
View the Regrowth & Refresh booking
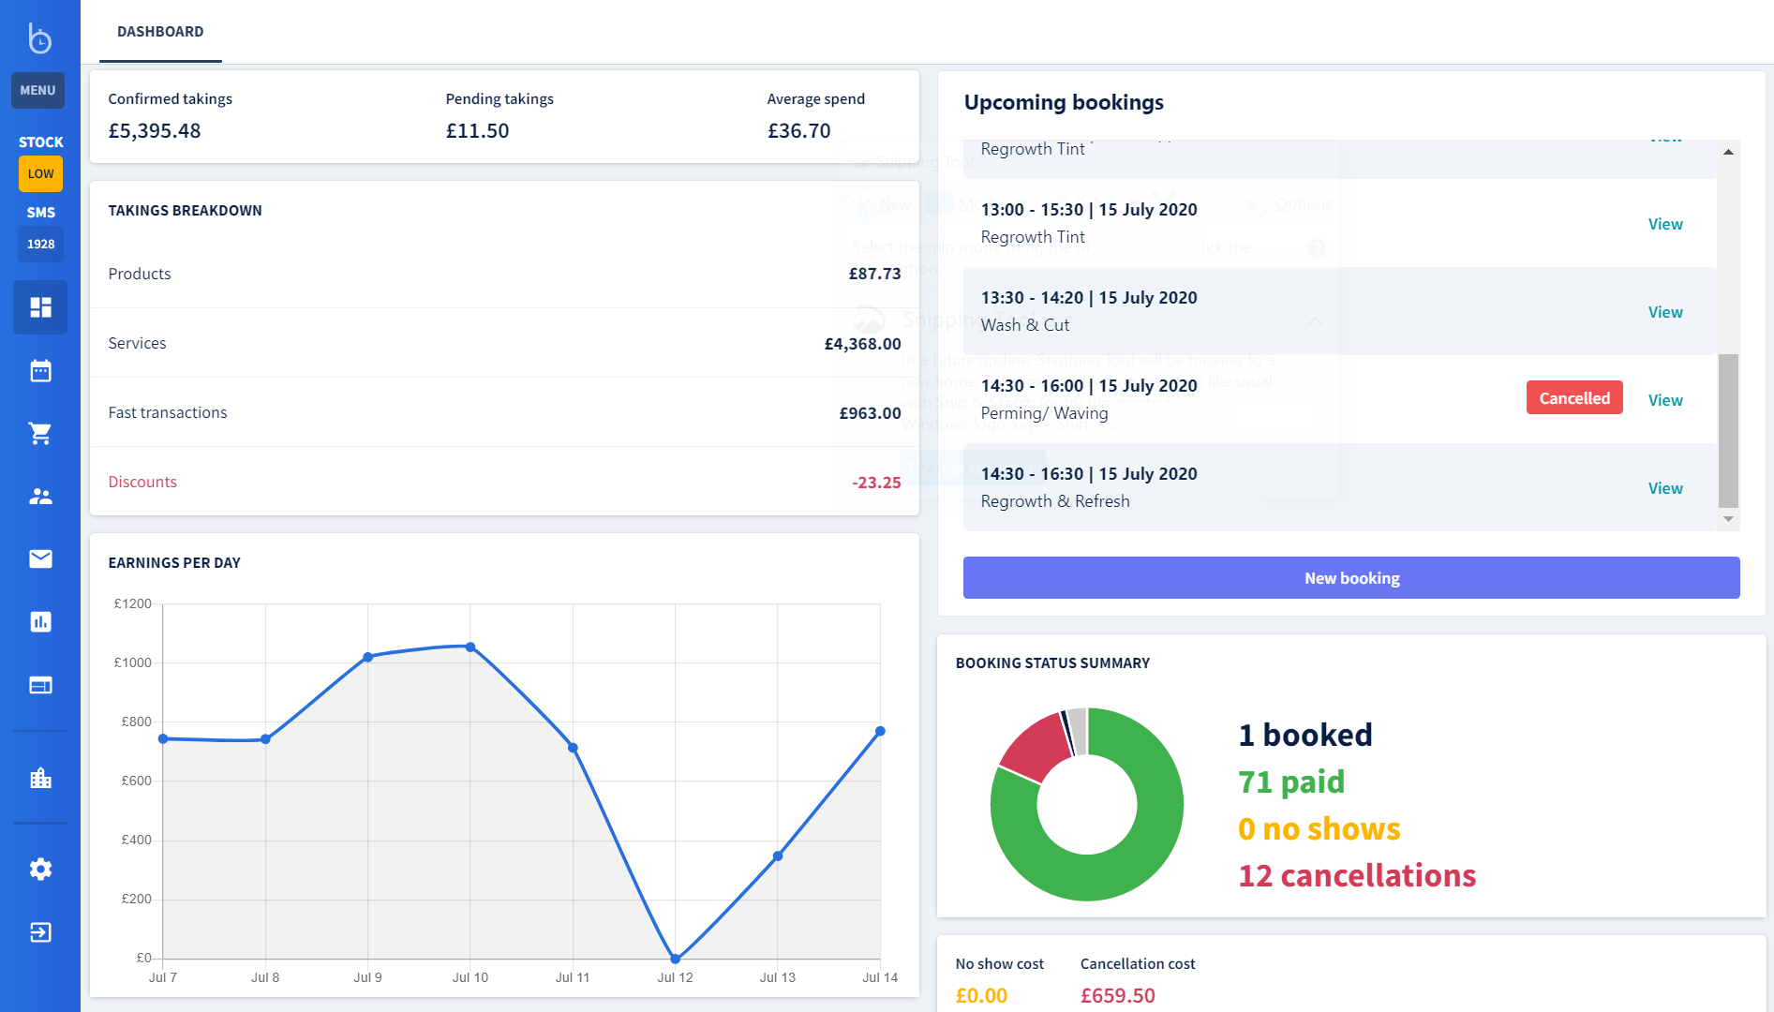coord(1664,487)
